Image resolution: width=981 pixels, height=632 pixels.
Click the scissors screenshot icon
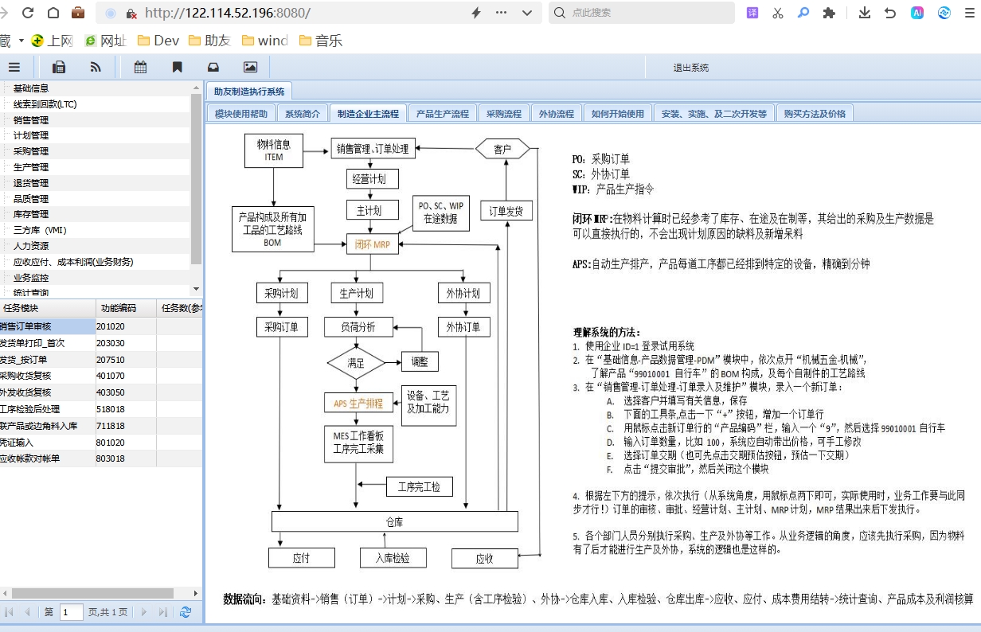(x=778, y=13)
